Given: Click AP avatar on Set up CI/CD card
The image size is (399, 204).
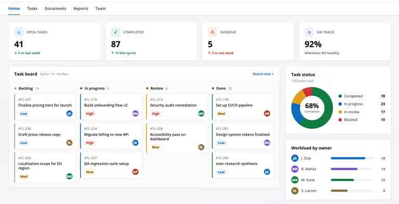Looking at the screenshot, I should coord(267,113).
